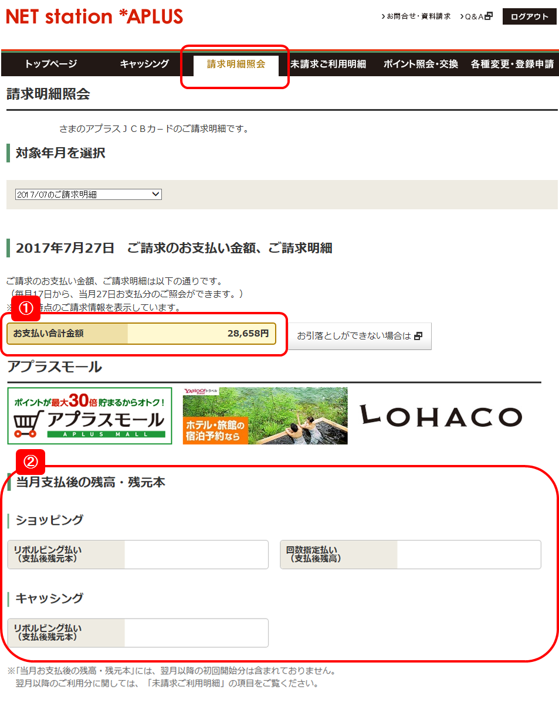The width and height of the screenshot is (559, 703).
Task: Click the Yahoo travel hotel booking banner
Action: (265, 416)
